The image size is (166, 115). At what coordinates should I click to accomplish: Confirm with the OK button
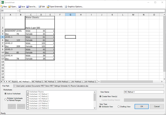click(x=142, y=106)
